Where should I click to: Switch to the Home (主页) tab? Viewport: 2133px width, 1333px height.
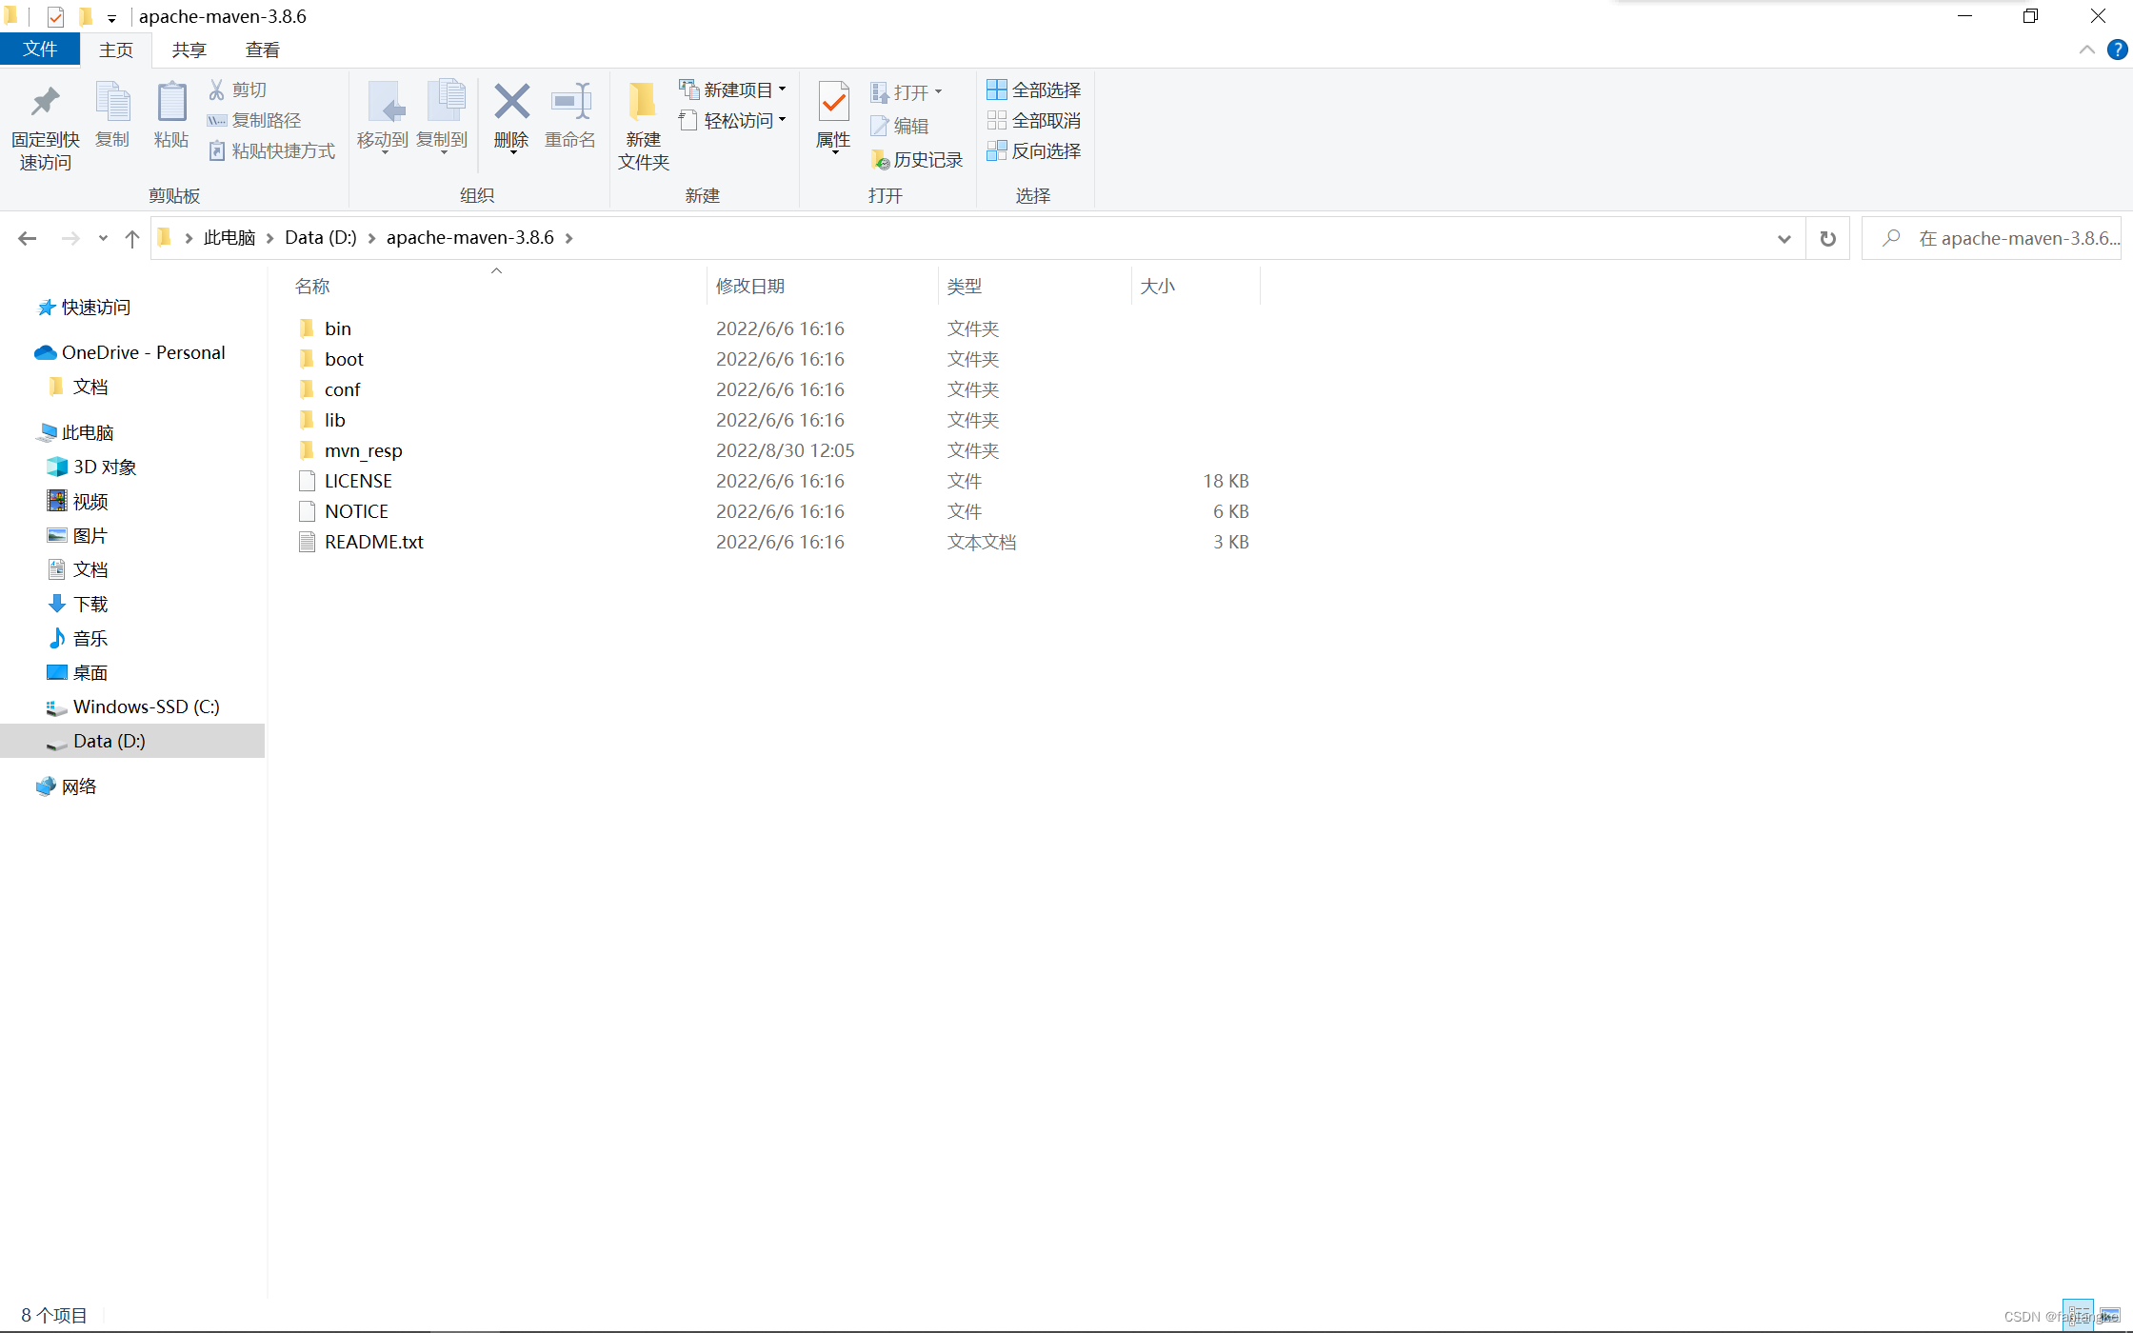pos(116,50)
